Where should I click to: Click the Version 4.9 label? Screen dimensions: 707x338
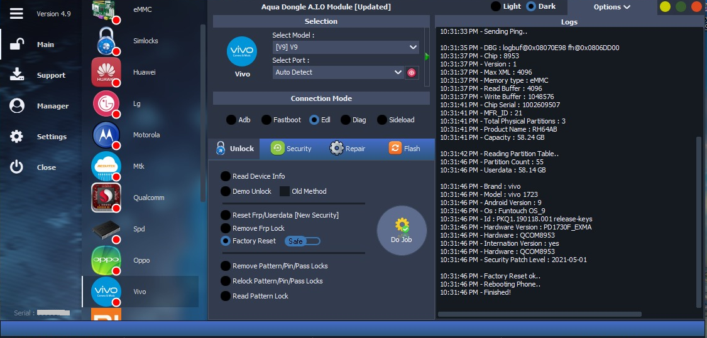point(53,14)
